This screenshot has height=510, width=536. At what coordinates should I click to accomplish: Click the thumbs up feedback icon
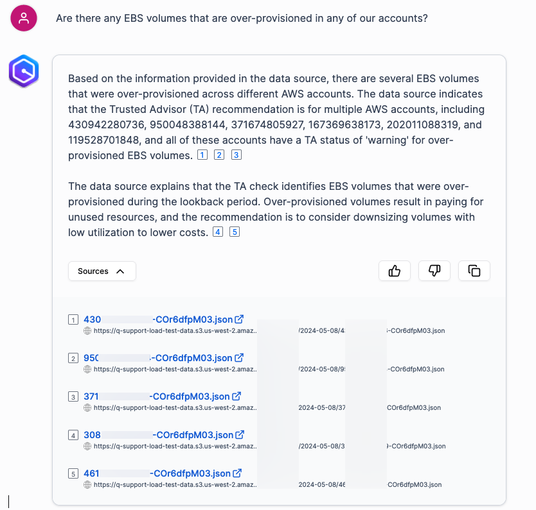point(394,271)
